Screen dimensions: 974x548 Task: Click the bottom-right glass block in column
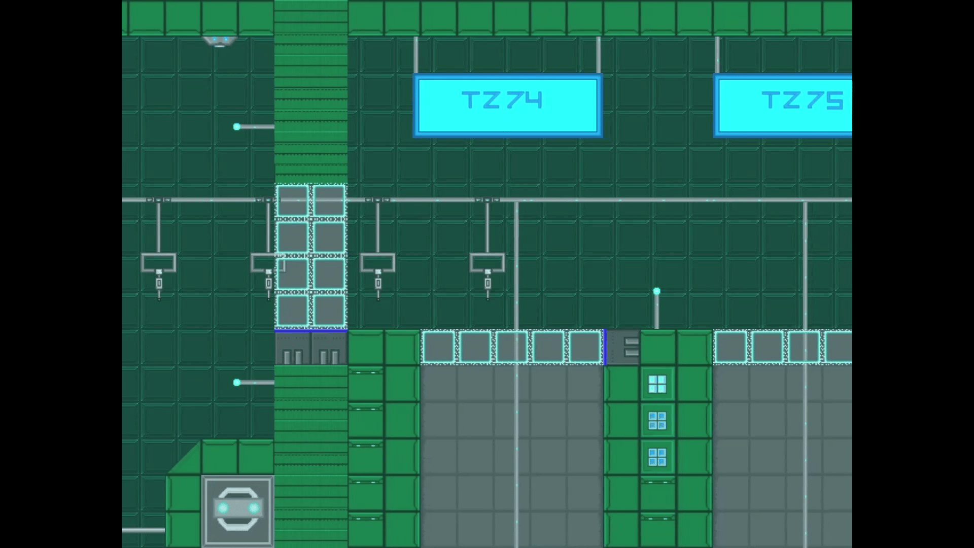[329, 310]
